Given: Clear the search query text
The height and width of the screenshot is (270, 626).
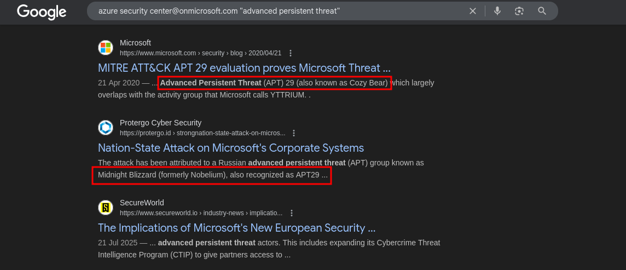Looking at the screenshot, I should (x=473, y=11).
